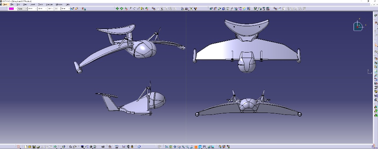The height and width of the screenshot is (149, 378).
Task: Save the current product
Action: point(34,147)
